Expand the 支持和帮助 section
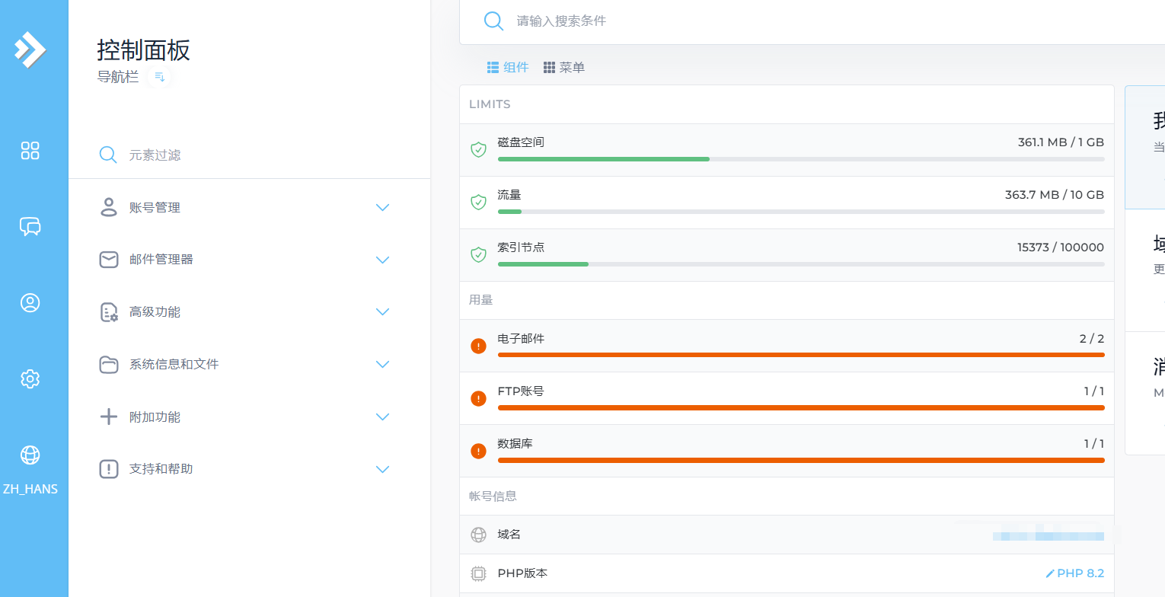Image resolution: width=1165 pixels, height=597 pixels. [382, 469]
